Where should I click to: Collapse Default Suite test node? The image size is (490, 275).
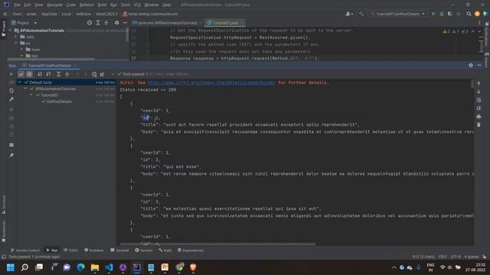pyautogui.click(x=20, y=82)
